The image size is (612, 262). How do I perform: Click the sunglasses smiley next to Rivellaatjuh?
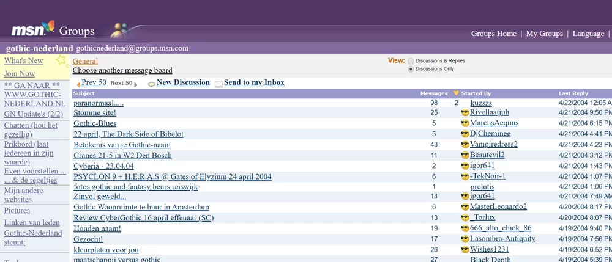(465, 113)
